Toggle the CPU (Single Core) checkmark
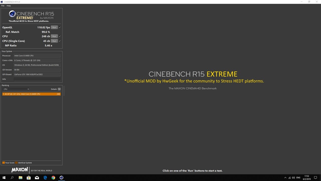The image size is (321, 181). (x=60, y=41)
